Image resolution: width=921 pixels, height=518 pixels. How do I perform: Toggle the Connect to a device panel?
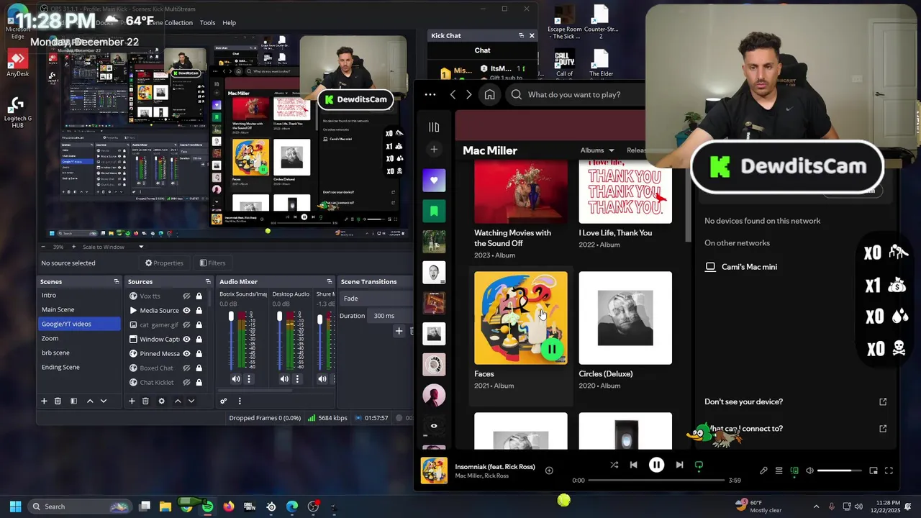(794, 471)
